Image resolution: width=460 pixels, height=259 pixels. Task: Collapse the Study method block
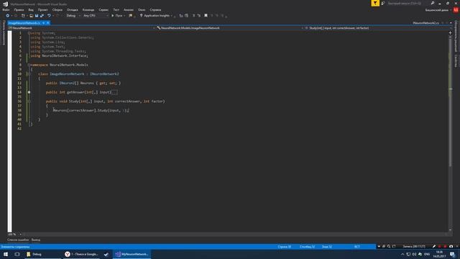pyautogui.click(x=29, y=101)
